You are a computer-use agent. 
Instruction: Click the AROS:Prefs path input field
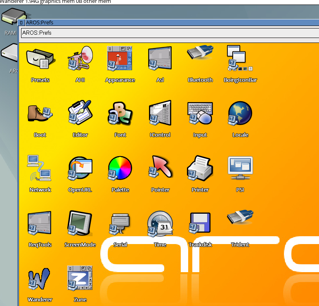click(170, 33)
